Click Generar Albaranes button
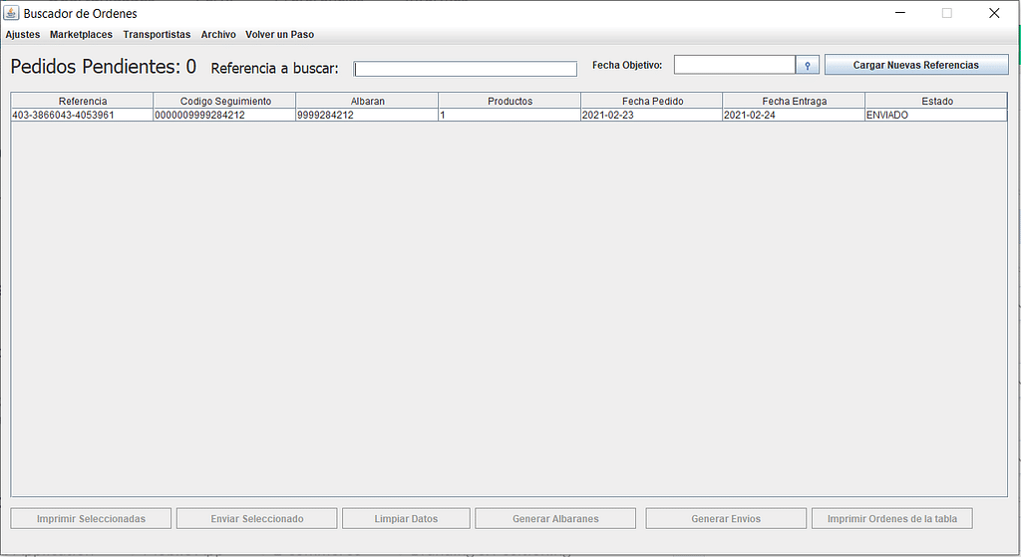 click(x=555, y=518)
